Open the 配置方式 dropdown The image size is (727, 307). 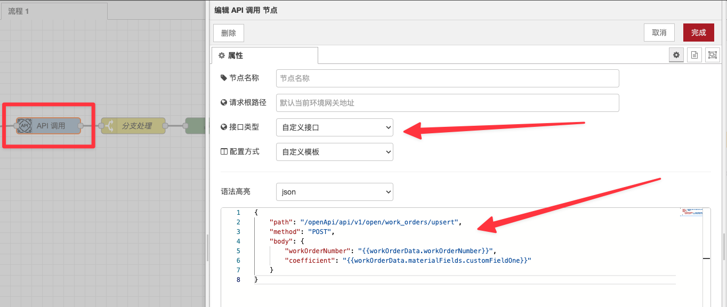(334, 152)
